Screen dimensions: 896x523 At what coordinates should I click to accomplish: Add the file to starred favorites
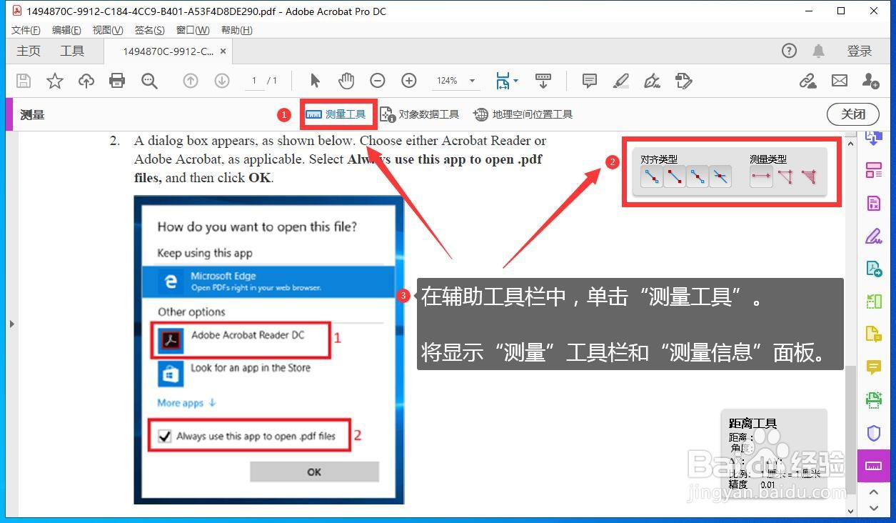(x=55, y=81)
